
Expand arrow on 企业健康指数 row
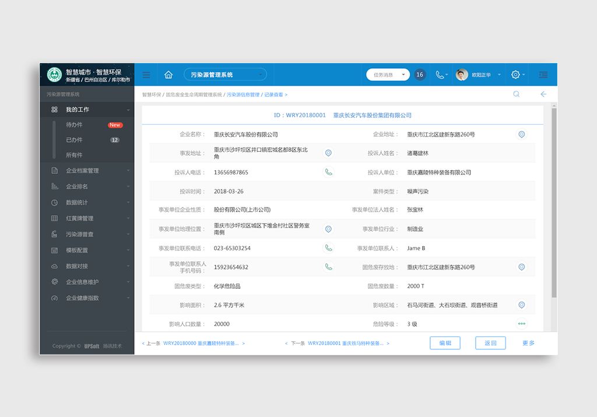[128, 298]
